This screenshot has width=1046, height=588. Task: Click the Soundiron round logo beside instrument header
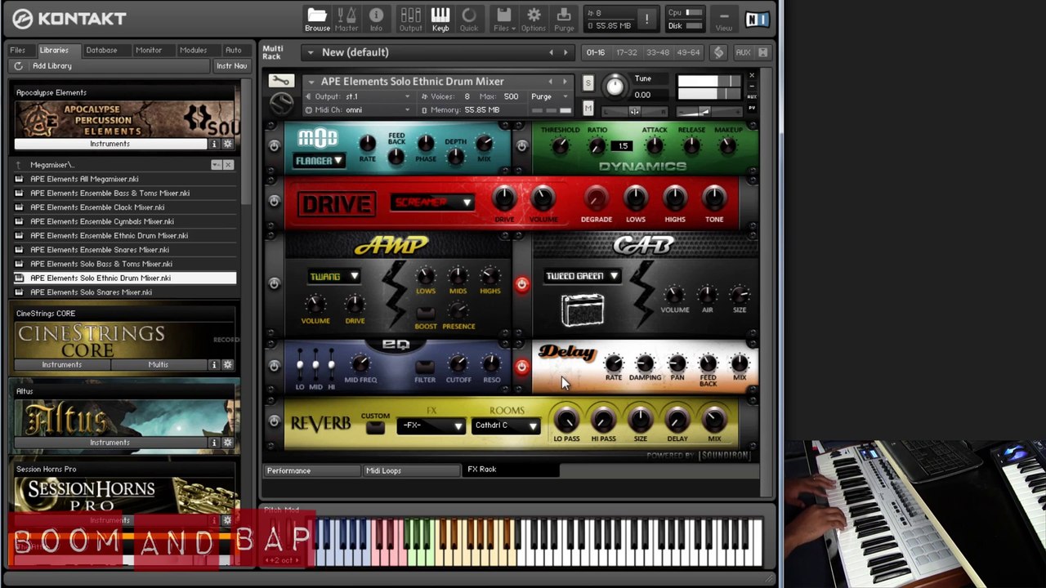coord(280,104)
